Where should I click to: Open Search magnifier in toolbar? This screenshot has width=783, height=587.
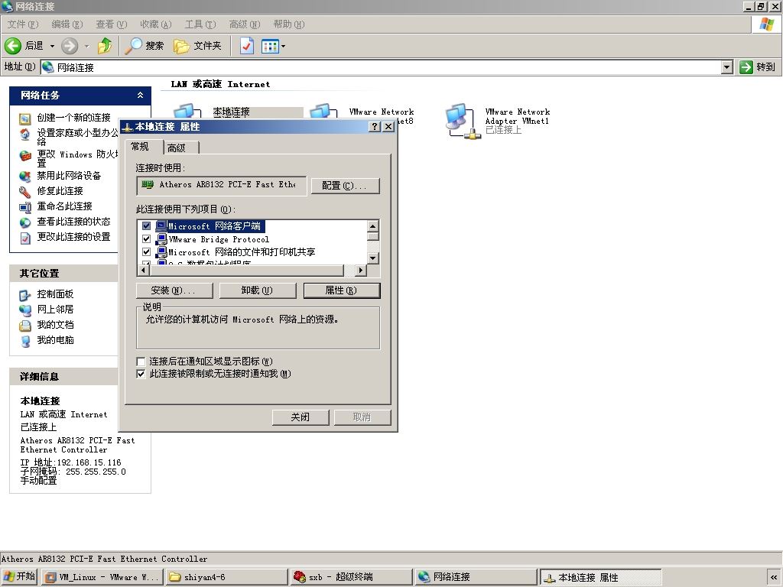click(x=133, y=46)
